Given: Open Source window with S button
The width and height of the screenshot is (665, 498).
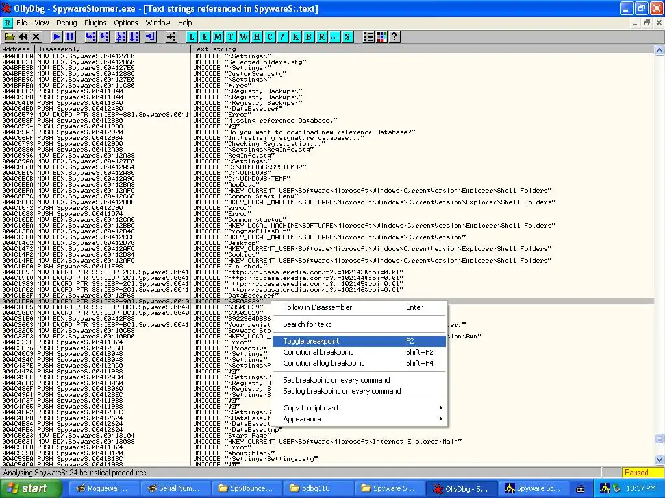Looking at the screenshot, I should (348, 37).
